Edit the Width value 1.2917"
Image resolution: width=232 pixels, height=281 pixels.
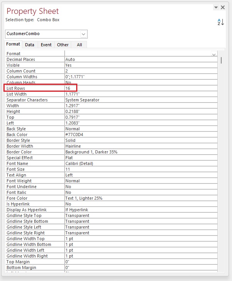click(141, 106)
